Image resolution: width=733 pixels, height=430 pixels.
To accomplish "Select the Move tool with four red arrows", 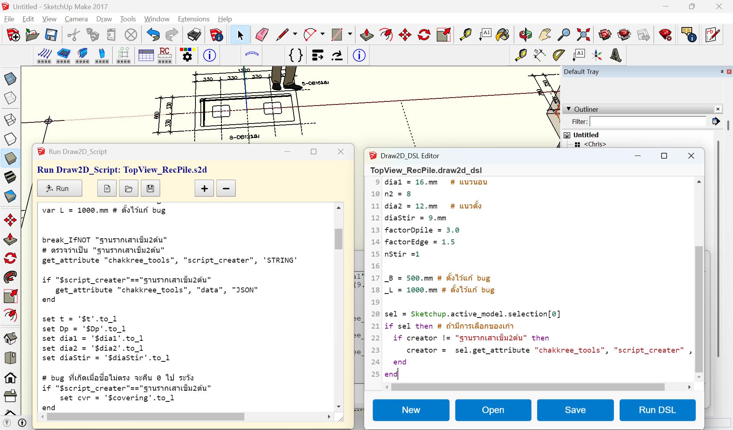I will pyautogui.click(x=405, y=35).
